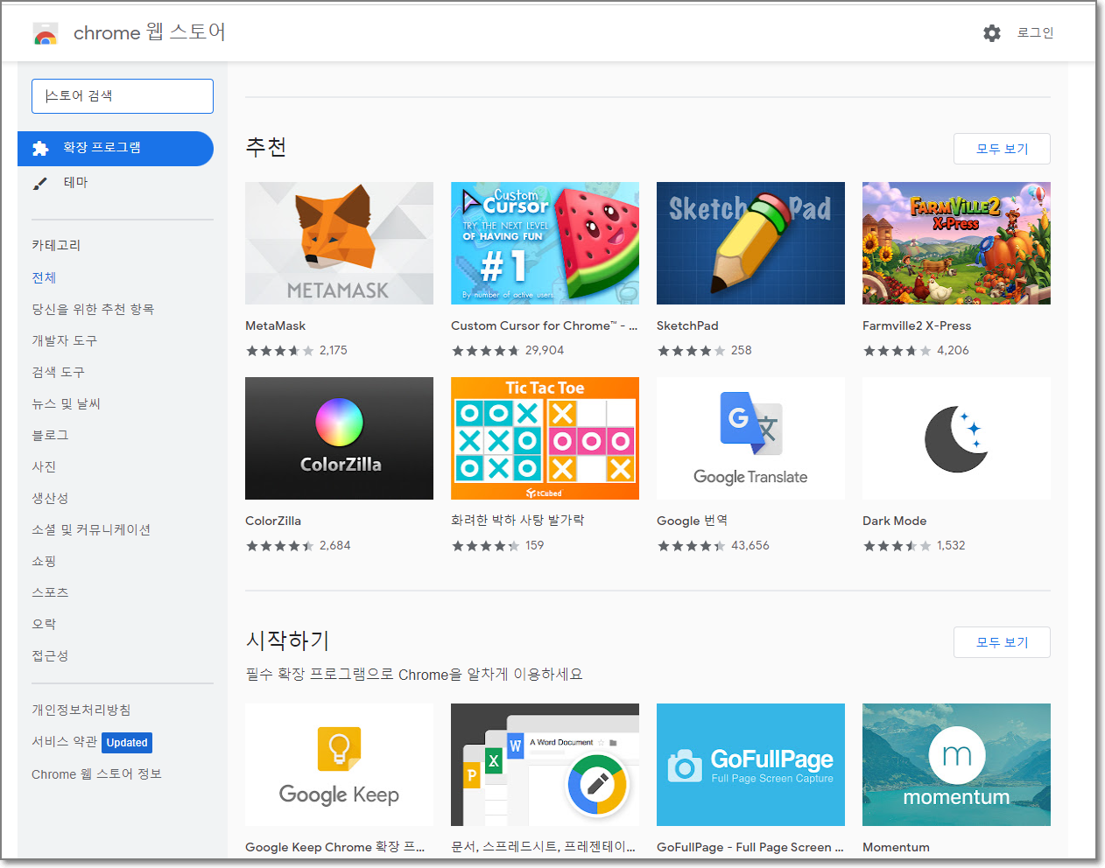Click ColorZilla star rating 2,684
Screen dimensions: 1105x868
[x=298, y=545]
